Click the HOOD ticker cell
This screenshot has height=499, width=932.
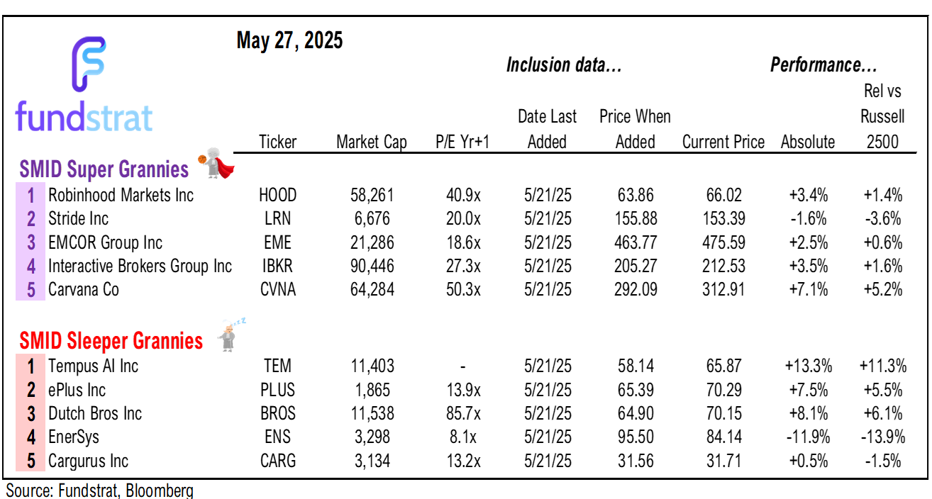click(x=277, y=195)
